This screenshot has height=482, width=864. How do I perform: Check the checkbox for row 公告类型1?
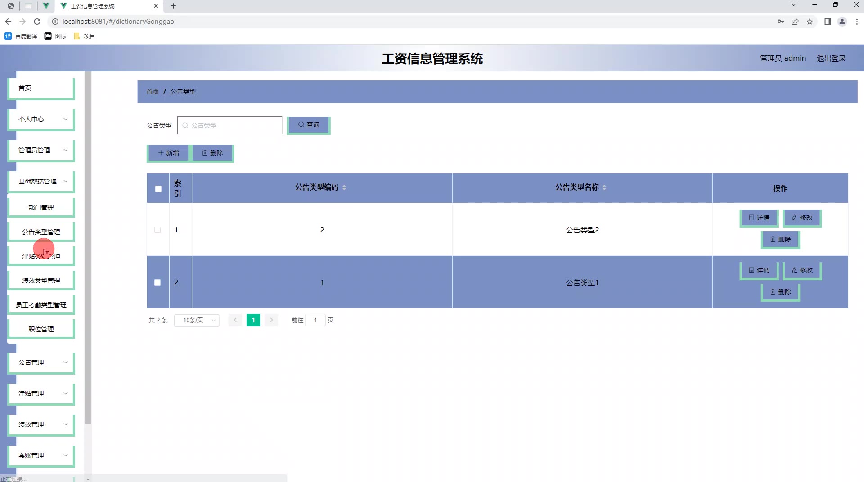pos(157,282)
